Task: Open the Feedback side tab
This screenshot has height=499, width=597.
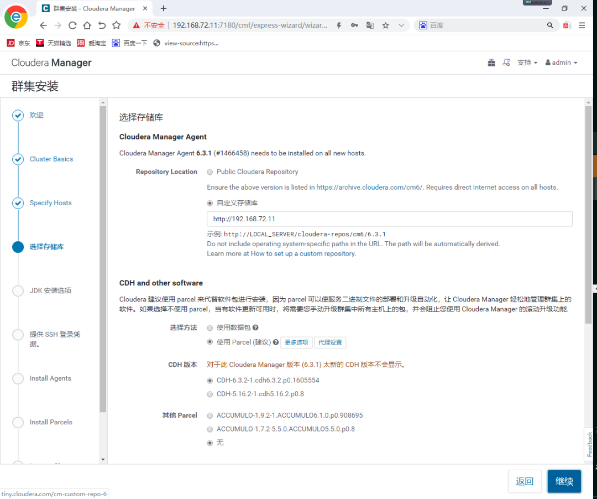Action: coord(589,444)
